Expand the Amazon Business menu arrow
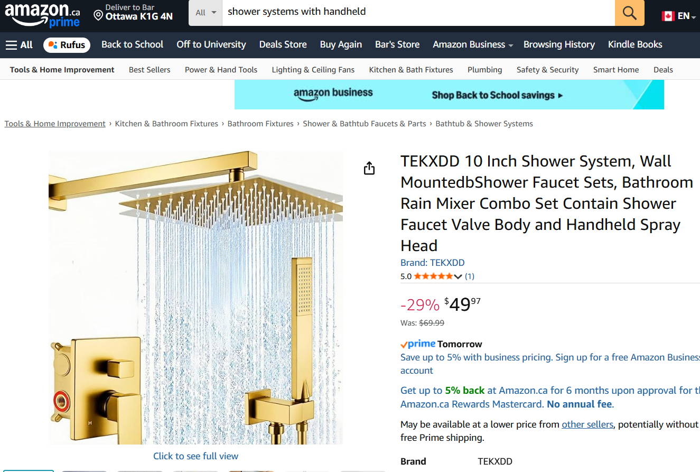The image size is (700, 472). click(x=511, y=46)
